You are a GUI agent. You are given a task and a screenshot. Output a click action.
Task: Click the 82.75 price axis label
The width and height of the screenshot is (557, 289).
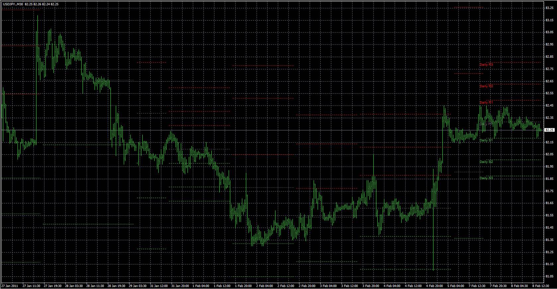tap(549, 69)
